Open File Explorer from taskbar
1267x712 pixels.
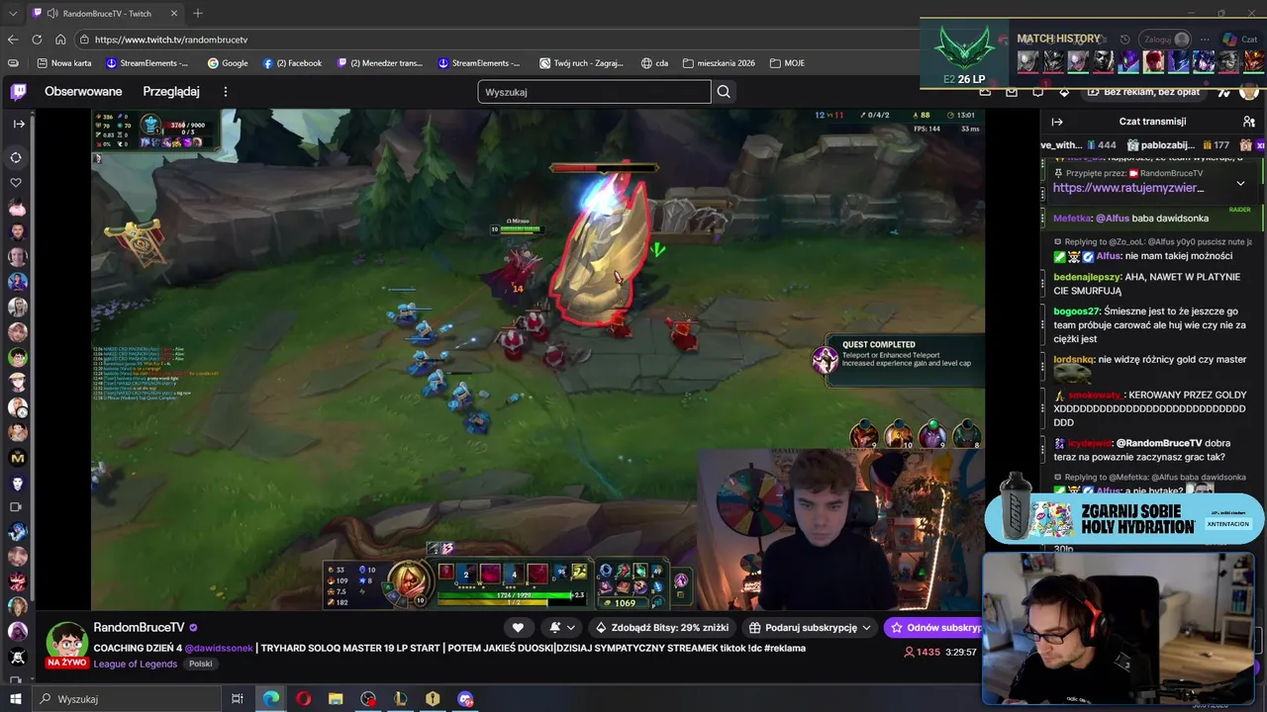[x=336, y=699]
